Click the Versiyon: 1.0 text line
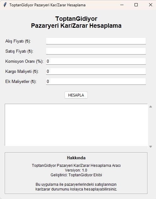The image size is (156, 199). pyautogui.click(x=76, y=170)
